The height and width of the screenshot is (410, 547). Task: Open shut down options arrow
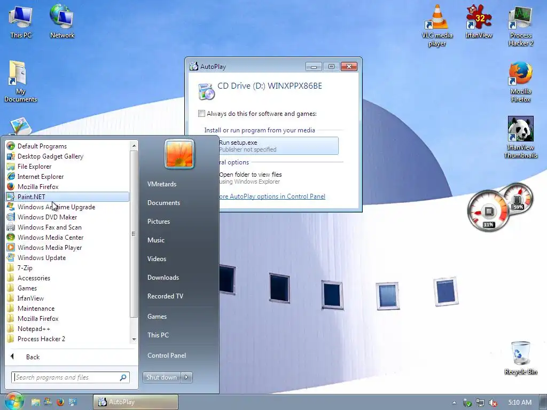click(186, 377)
